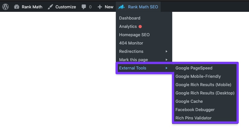
Task: Click the red Analytics notification dot
Action: pos(140,27)
